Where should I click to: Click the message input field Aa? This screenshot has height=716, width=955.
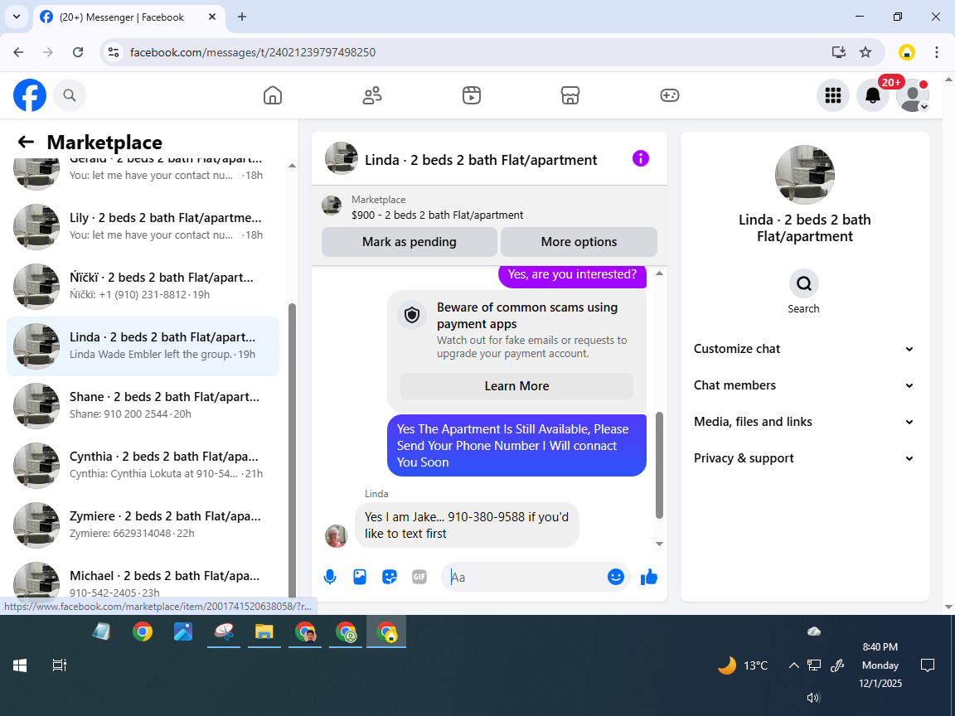click(x=527, y=577)
